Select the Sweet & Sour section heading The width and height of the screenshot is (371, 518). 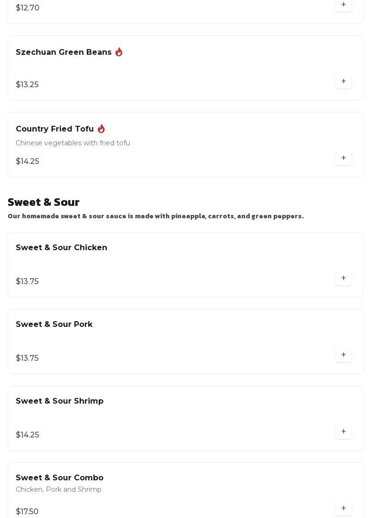[x=43, y=202]
